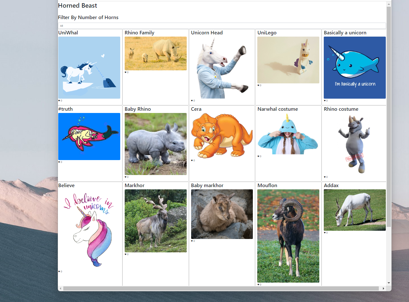This screenshot has height=302, width=409.
Task: Favorite Cera using its heart icon
Action: 192,160
